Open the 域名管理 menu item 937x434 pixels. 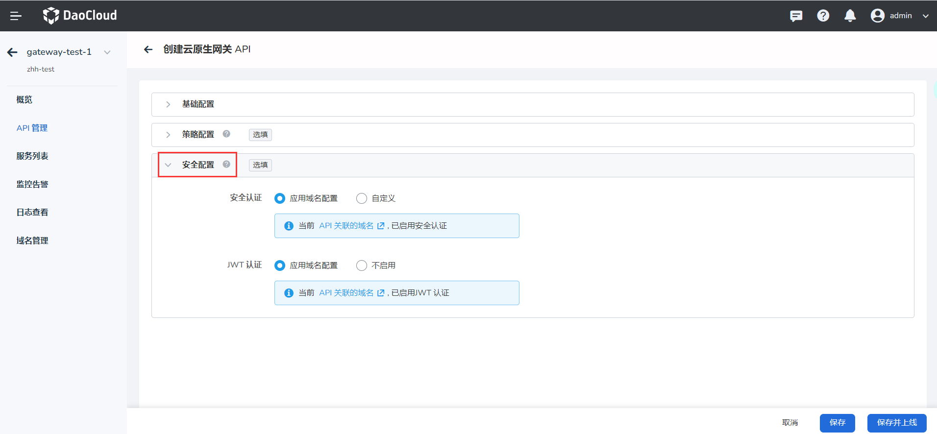click(32, 241)
